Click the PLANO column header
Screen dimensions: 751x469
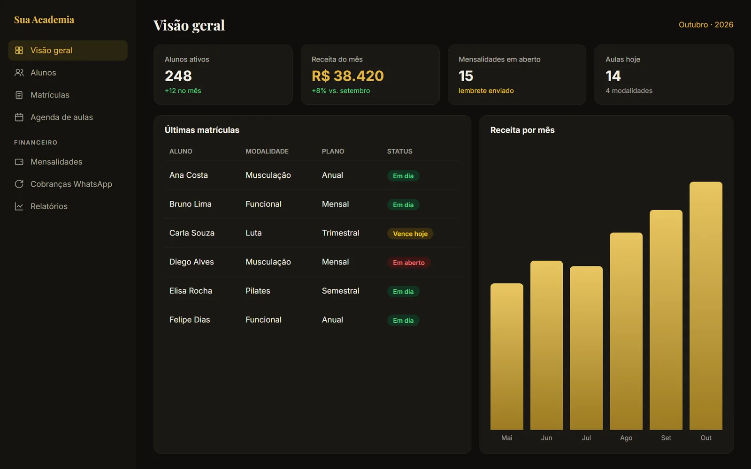click(x=333, y=151)
